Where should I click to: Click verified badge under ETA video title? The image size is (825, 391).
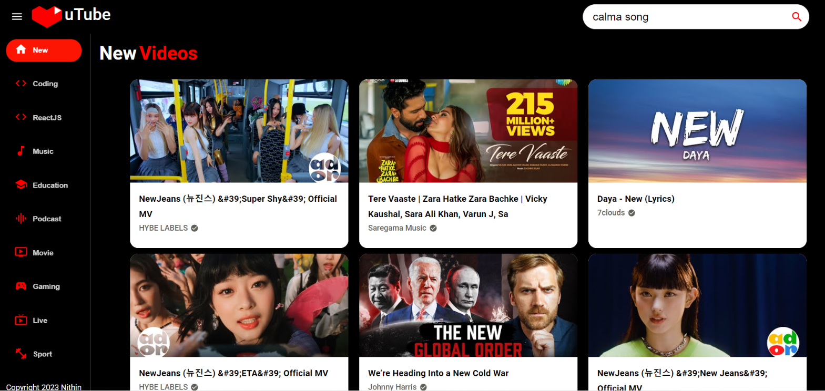195,387
